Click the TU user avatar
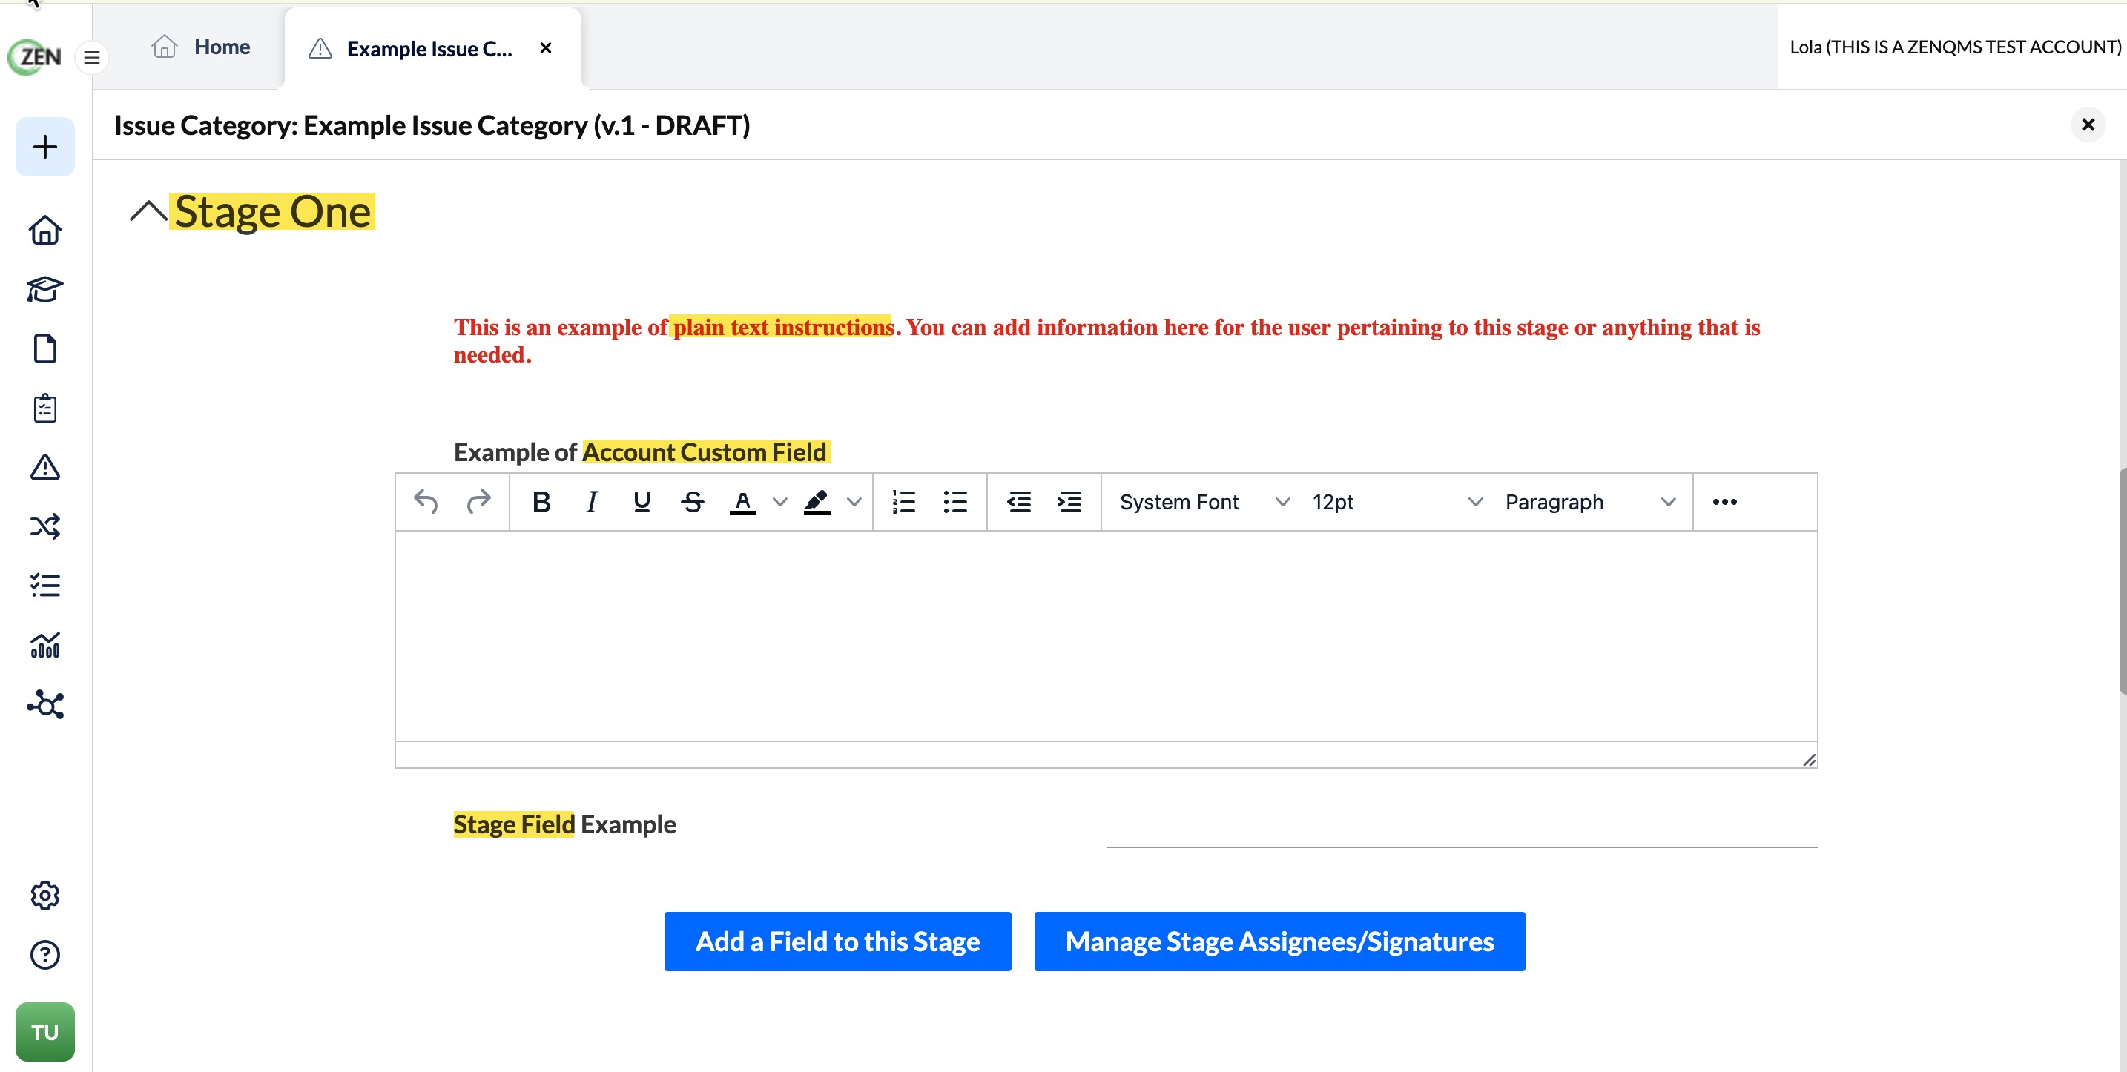 45,1031
